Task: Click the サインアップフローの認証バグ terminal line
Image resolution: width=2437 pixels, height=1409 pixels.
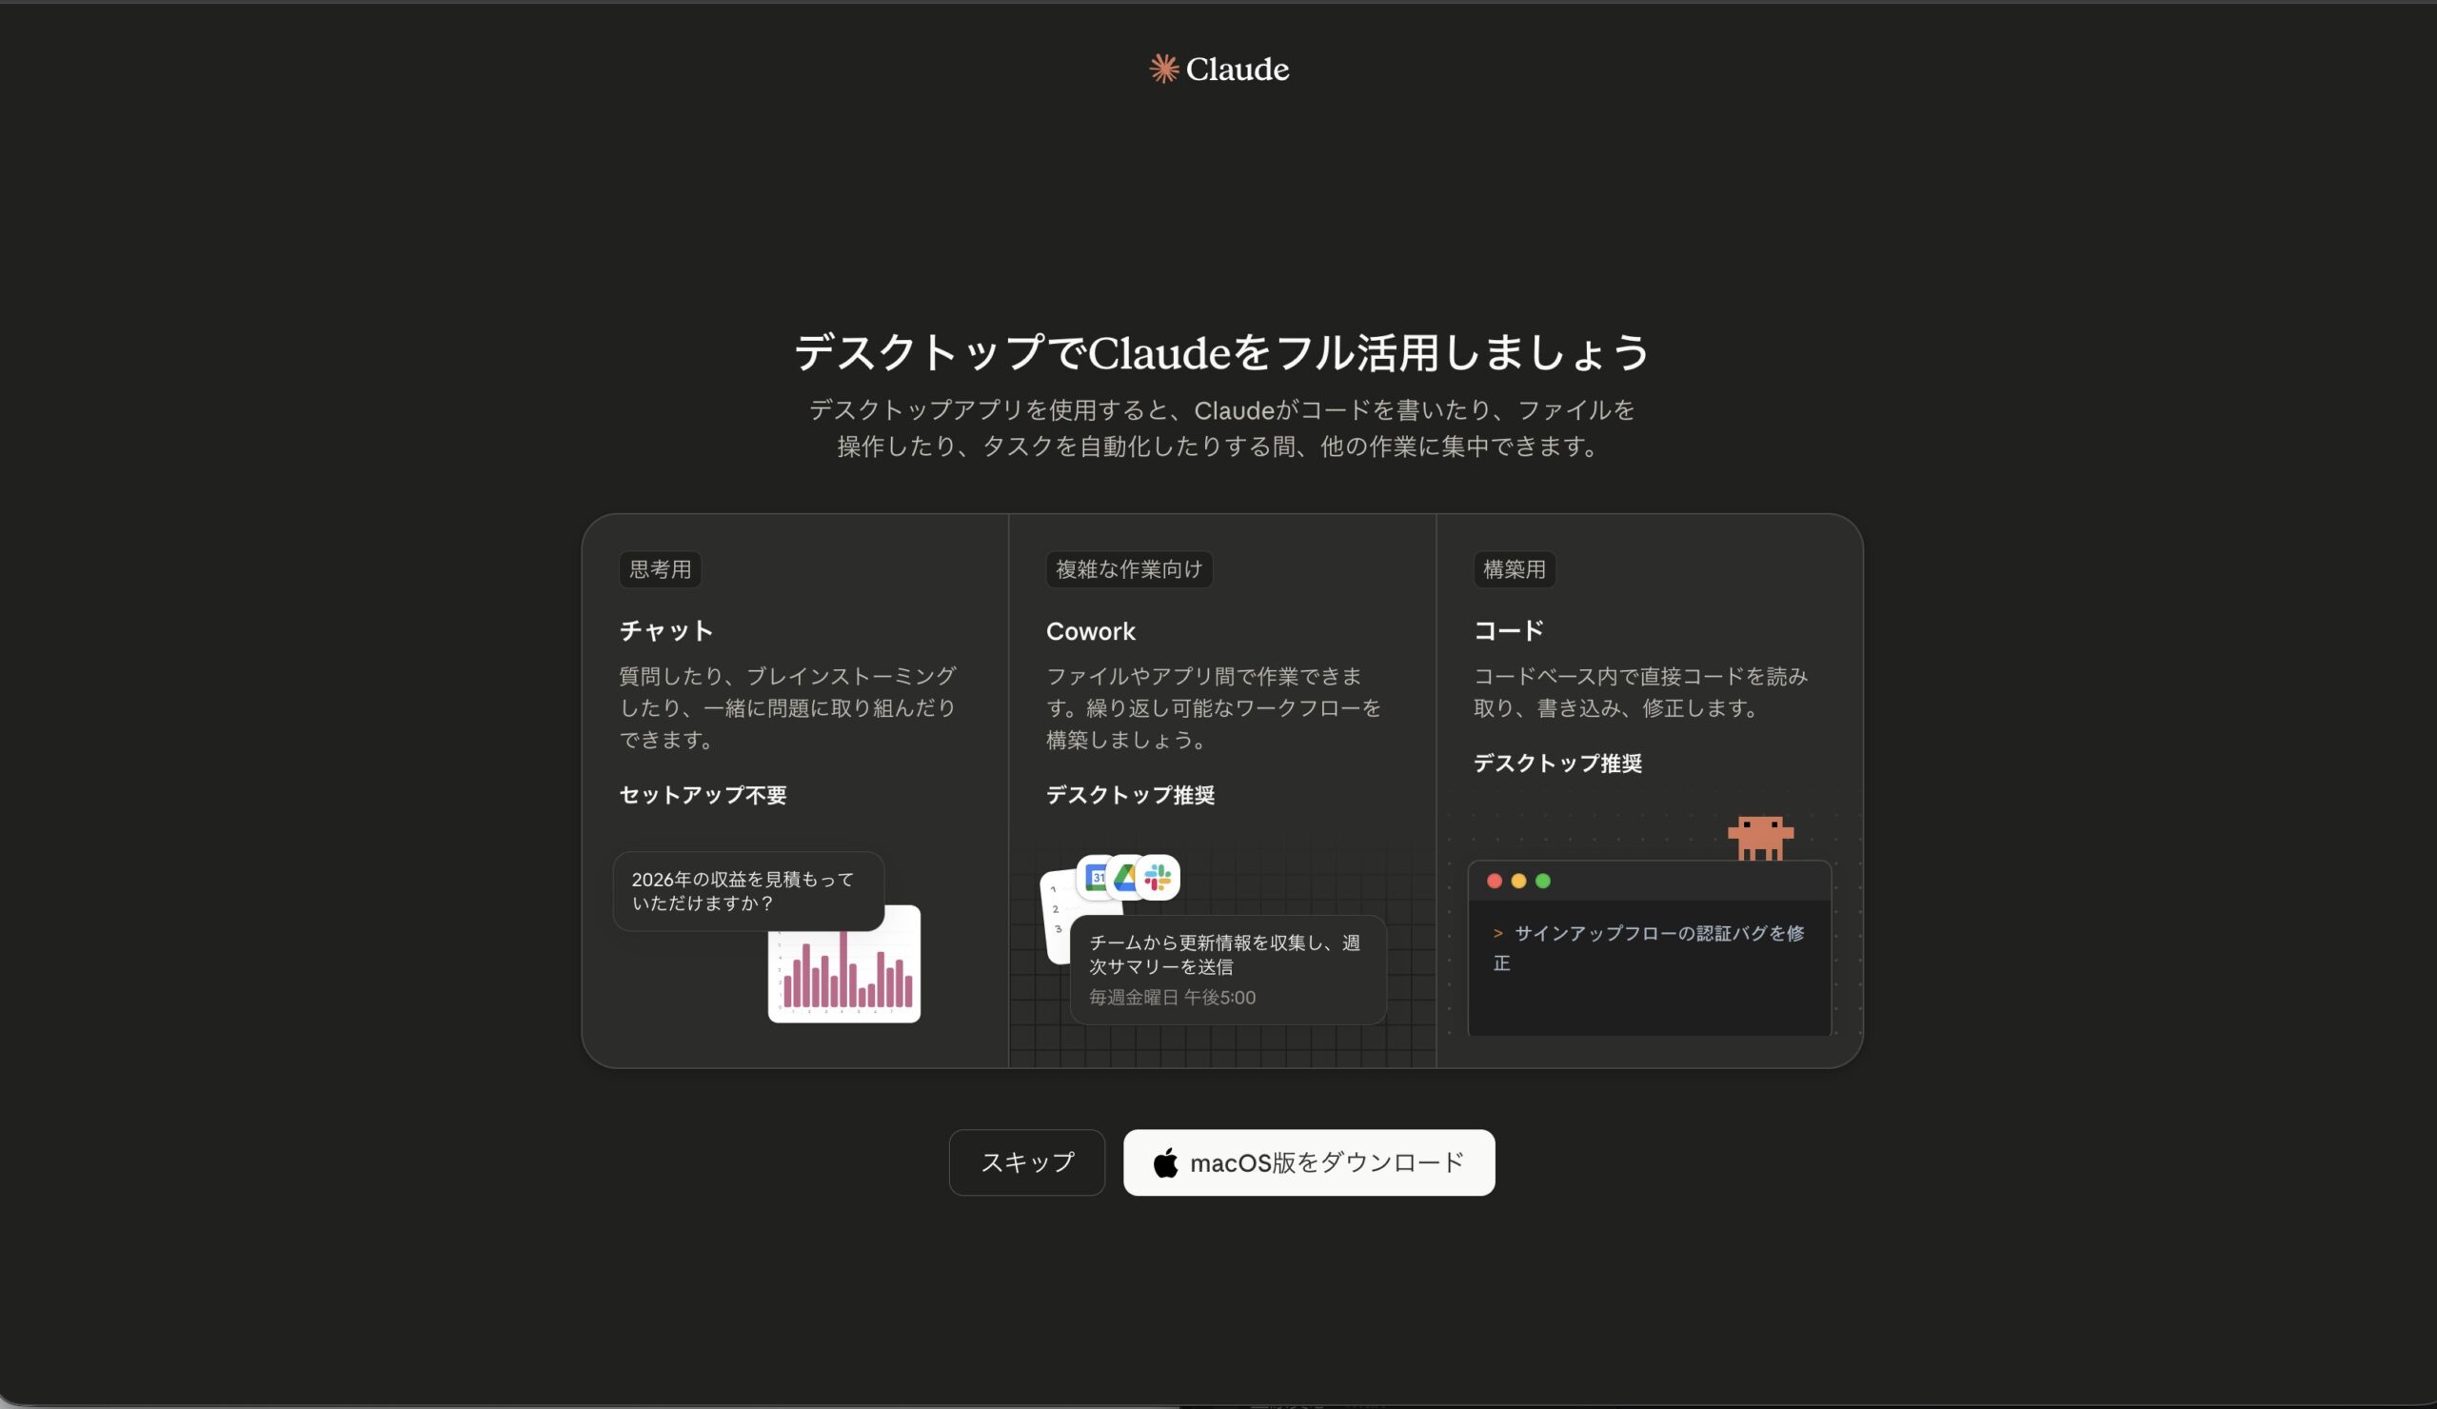Action: [x=1649, y=947]
